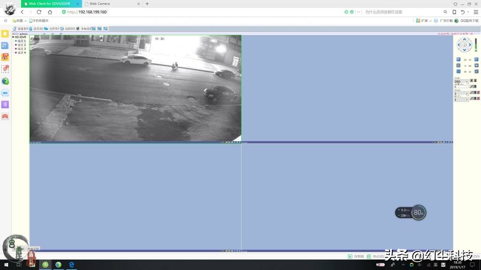Open the 设备参数 device settings toolbar item

pyautogui.click(x=21, y=29)
